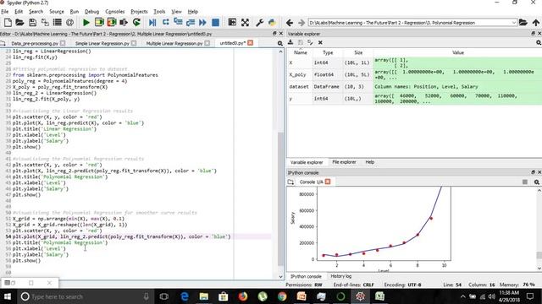Open Firefox from taskbar

(x=243, y=296)
